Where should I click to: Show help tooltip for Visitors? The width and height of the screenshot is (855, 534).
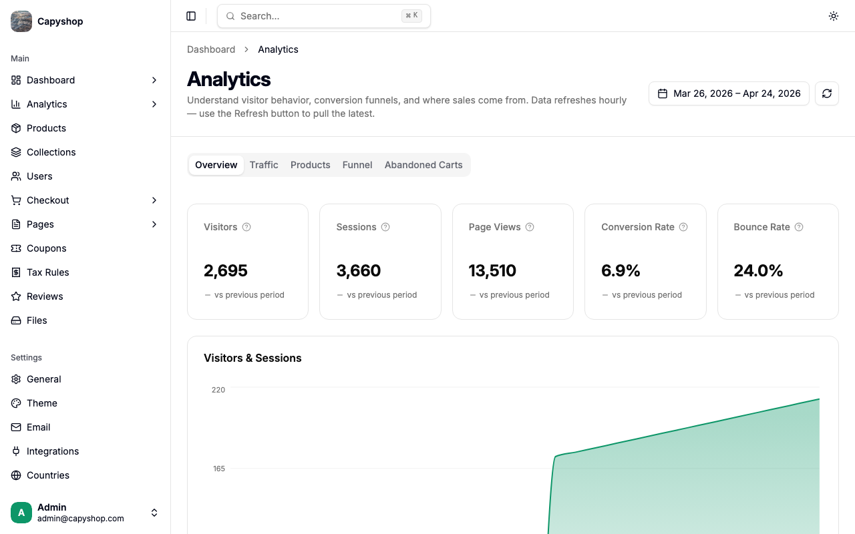pos(246,227)
